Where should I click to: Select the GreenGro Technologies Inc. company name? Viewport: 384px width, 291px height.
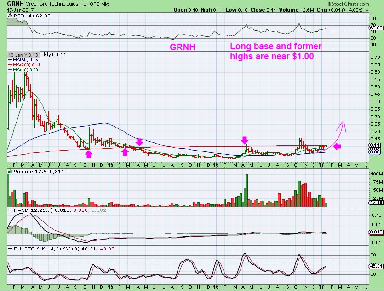click(57, 4)
